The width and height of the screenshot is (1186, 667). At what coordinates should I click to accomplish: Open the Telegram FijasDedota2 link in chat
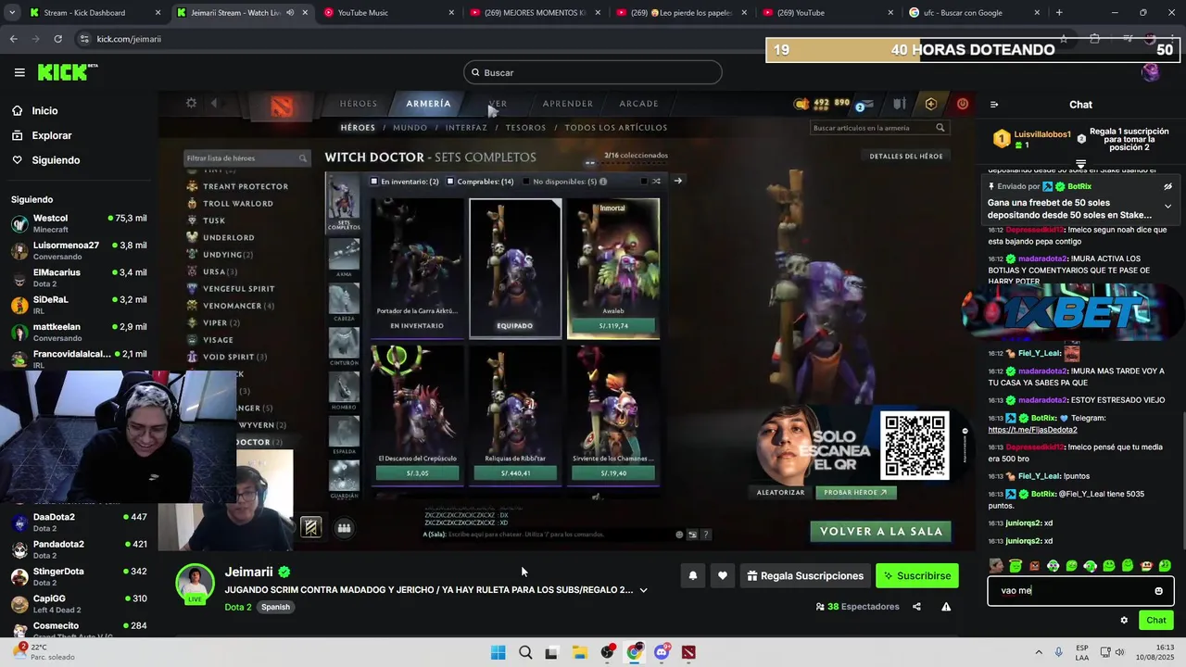[x=1032, y=430]
